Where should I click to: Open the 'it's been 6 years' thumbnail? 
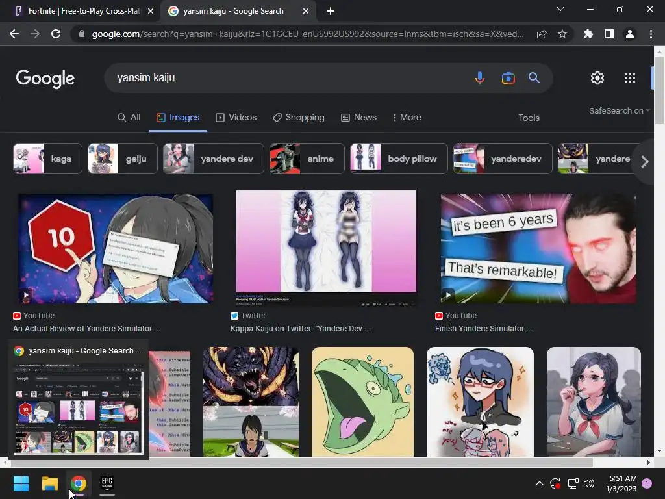tap(538, 249)
